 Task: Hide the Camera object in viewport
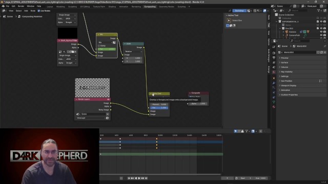coord(321,32)
